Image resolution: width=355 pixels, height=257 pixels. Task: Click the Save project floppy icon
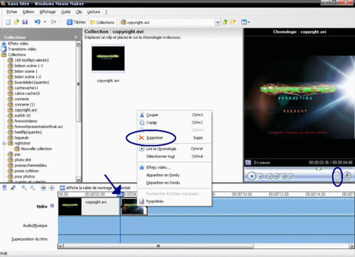click(x=25, y=22)
